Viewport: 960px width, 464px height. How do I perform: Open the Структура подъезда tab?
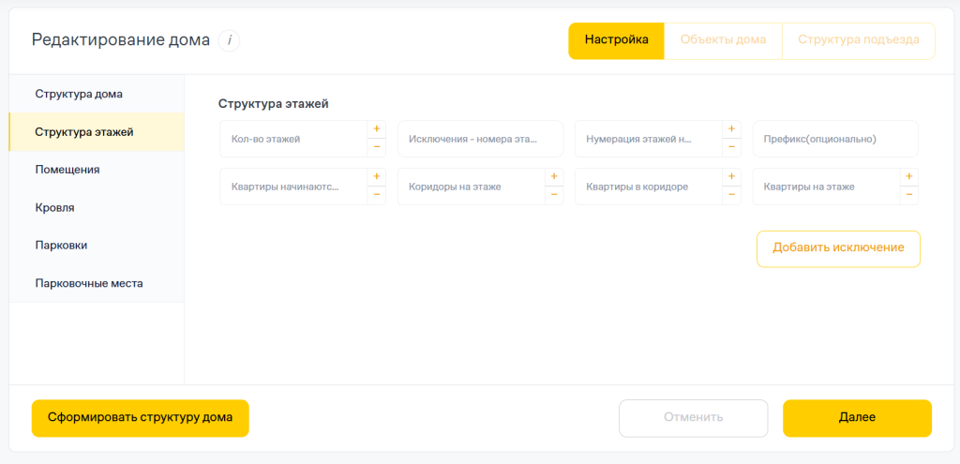pos(859,41)
